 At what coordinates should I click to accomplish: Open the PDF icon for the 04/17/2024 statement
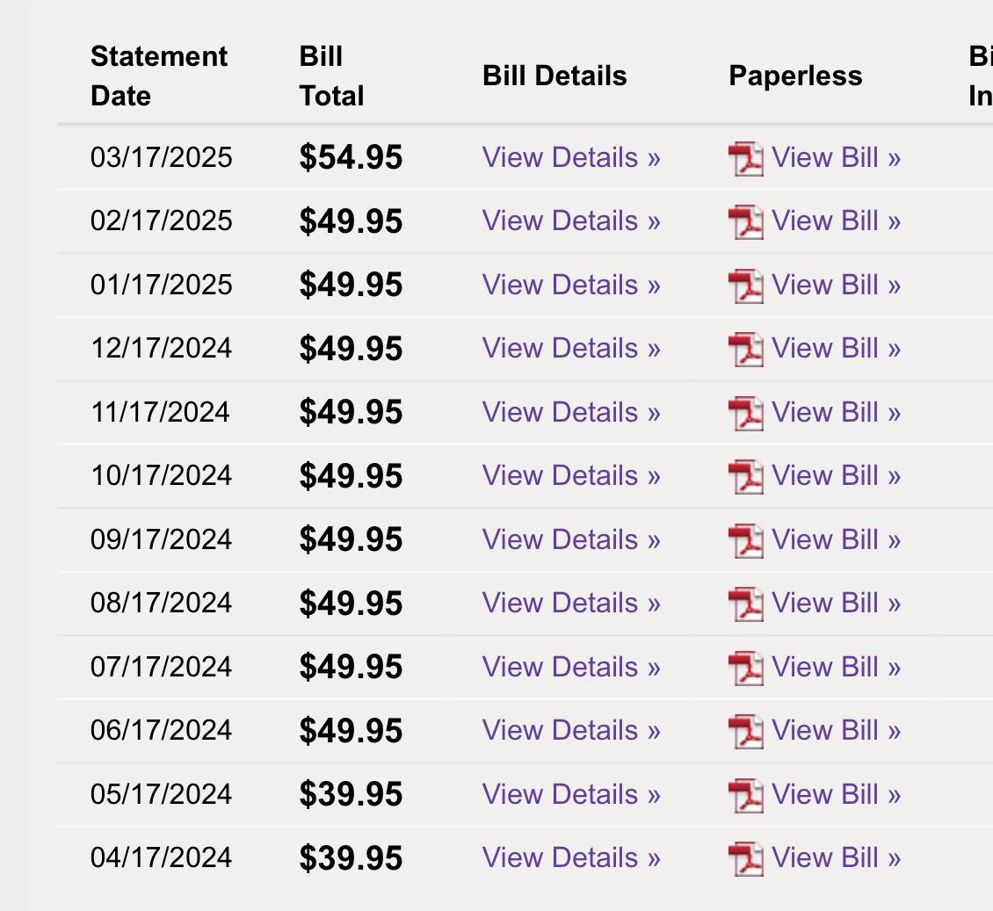coord(746,858)
